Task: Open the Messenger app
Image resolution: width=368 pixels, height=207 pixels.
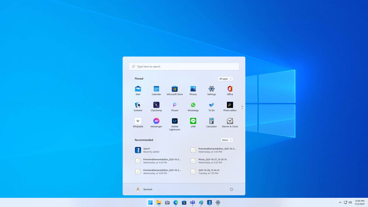Action: (x=156, y=122)
